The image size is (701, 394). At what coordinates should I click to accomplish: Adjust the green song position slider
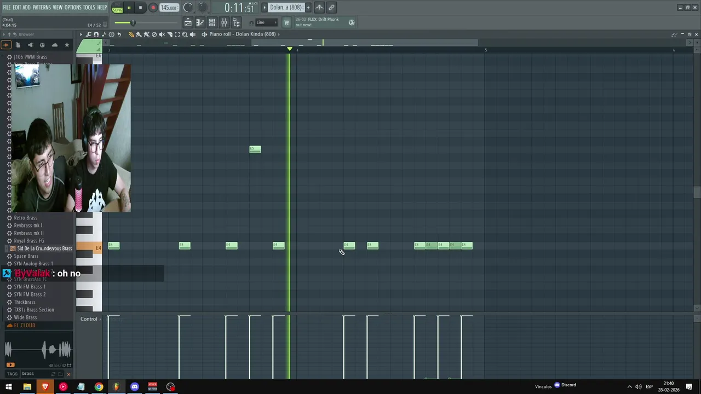coord(133,22)
